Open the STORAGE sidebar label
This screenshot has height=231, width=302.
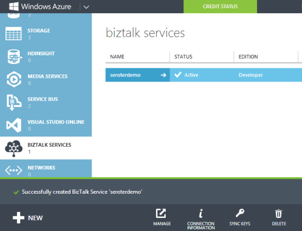pyautogui.click(x=39, y=31)
